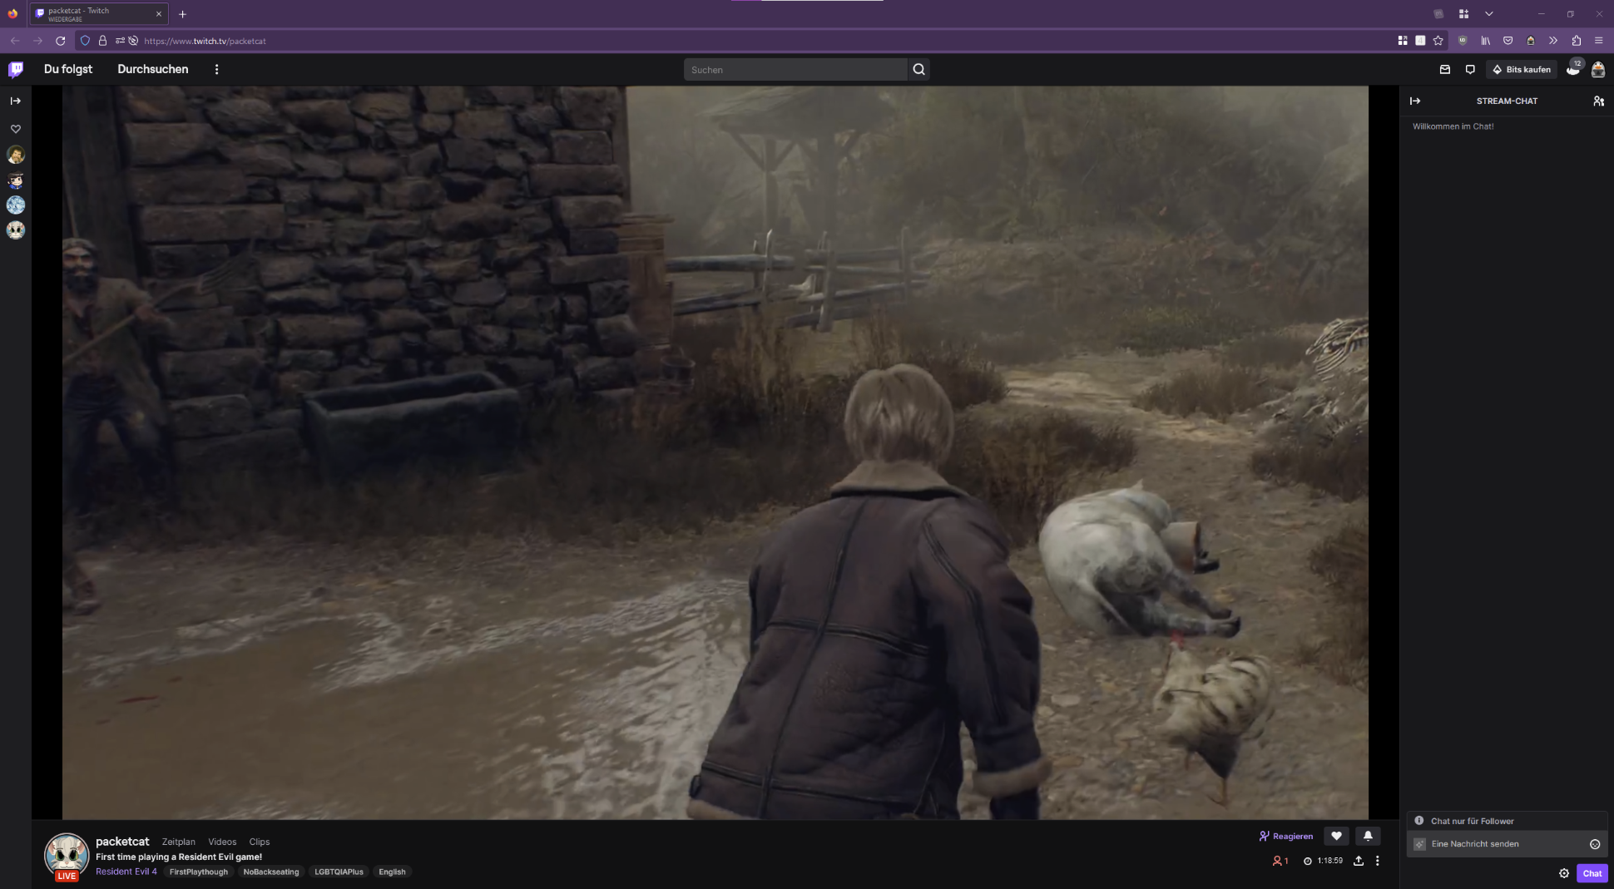Click the Twitch home logo

click(16, 70)
